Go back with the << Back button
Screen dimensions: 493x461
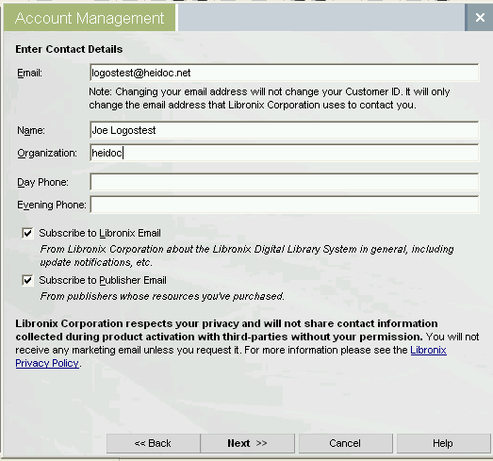click(153, 443)
